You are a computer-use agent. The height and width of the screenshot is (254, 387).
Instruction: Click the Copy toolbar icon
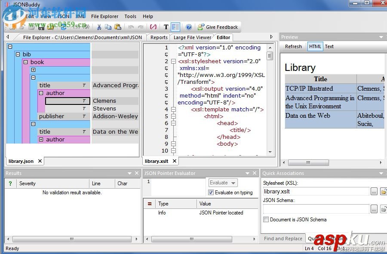(x=108, y=27)
